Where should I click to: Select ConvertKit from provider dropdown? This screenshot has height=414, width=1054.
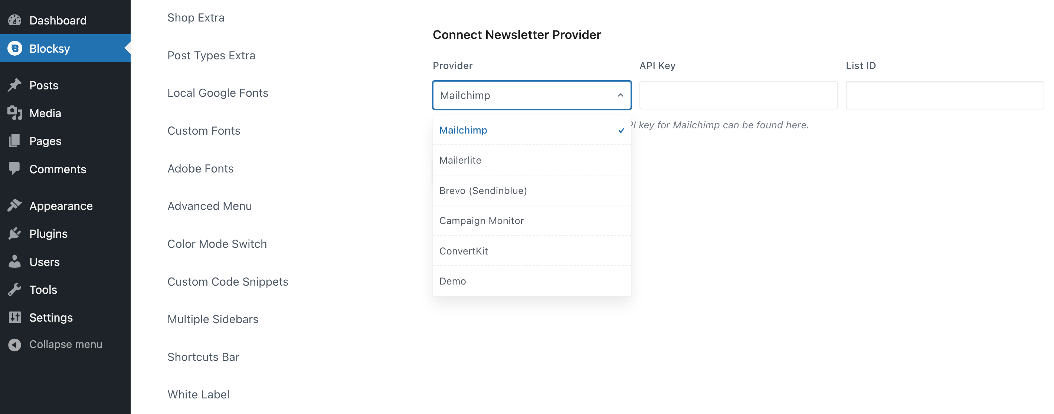[462, 251]
